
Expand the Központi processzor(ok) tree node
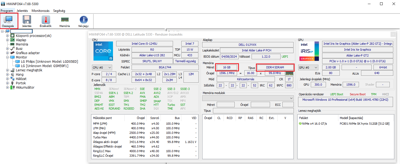point(8,36)
